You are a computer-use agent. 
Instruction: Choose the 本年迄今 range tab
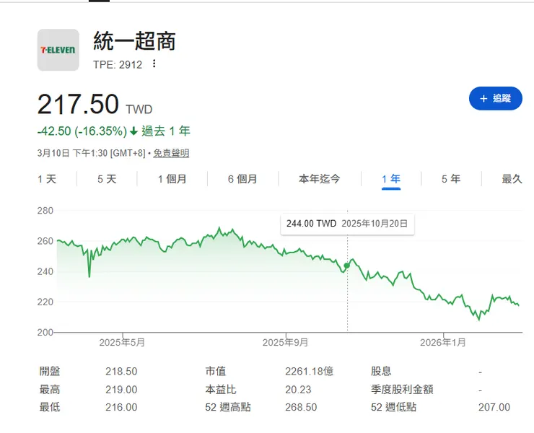(320, 179)
